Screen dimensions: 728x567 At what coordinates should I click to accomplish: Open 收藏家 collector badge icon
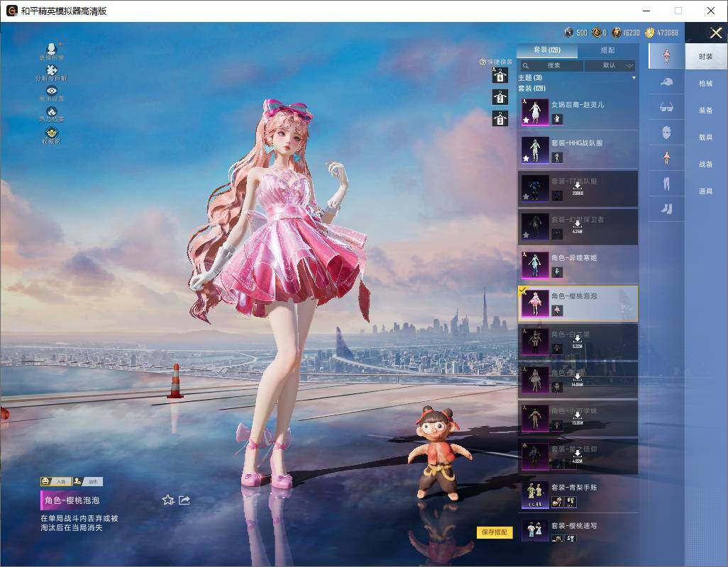point(52,135)
